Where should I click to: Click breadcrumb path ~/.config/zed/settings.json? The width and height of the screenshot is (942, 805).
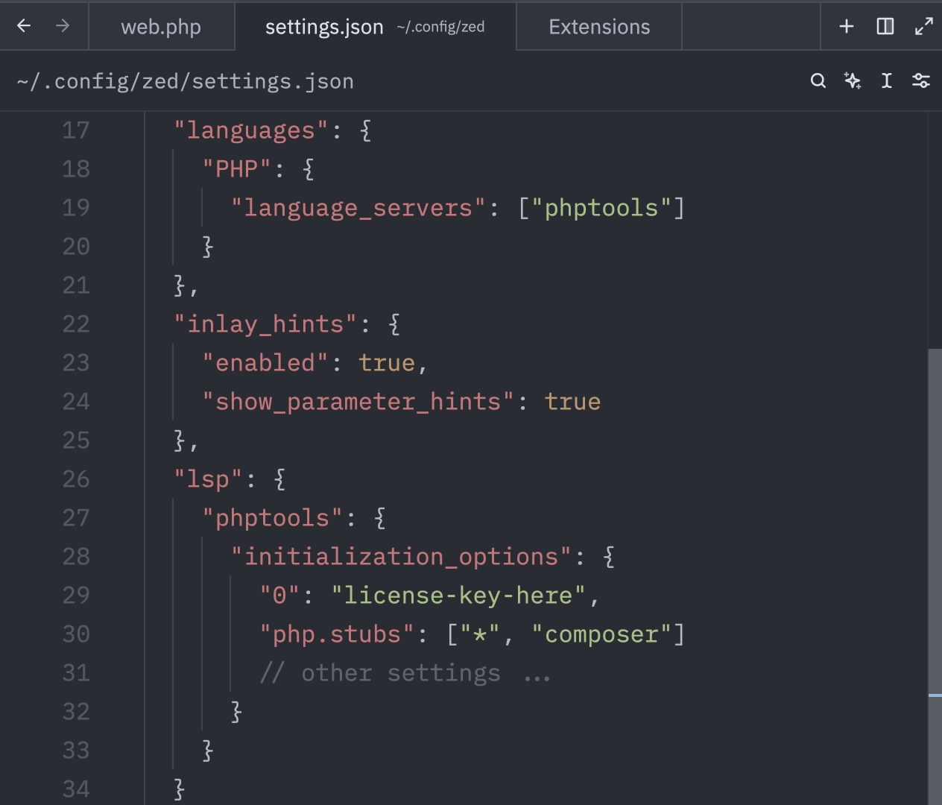185,81
